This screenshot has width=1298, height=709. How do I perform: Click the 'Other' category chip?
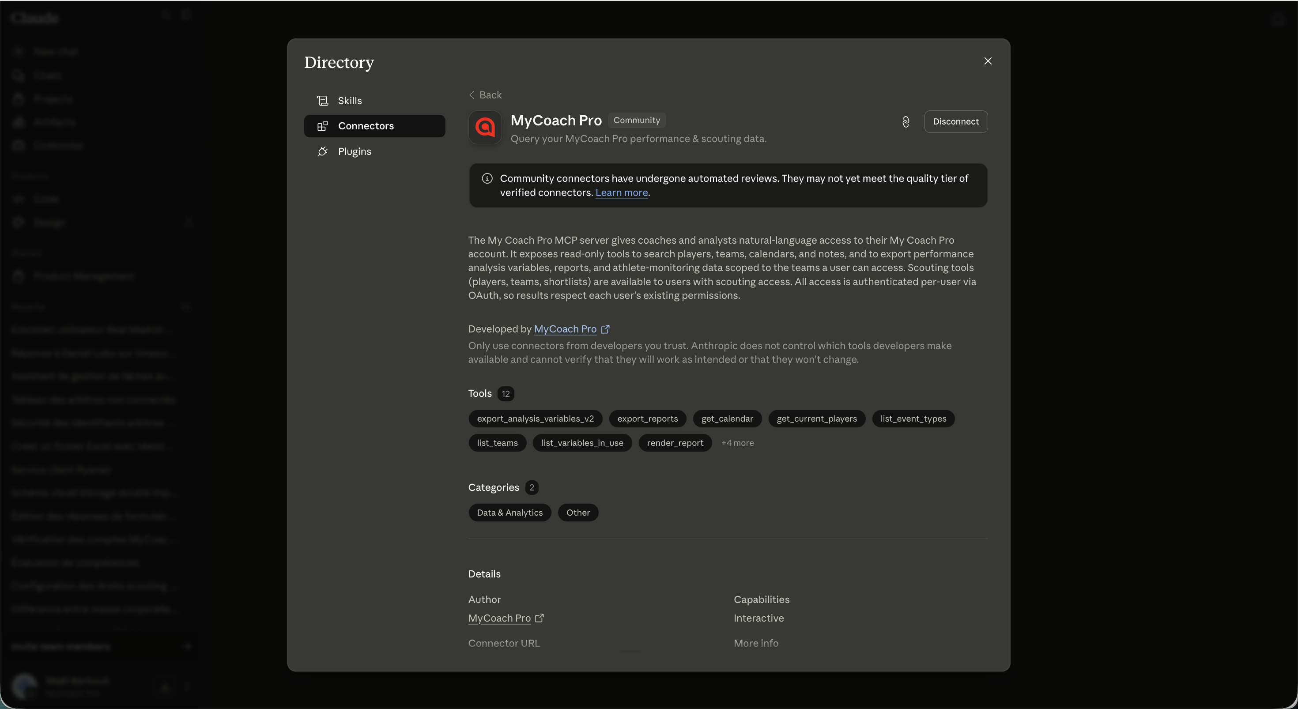(x=578, y=513)
